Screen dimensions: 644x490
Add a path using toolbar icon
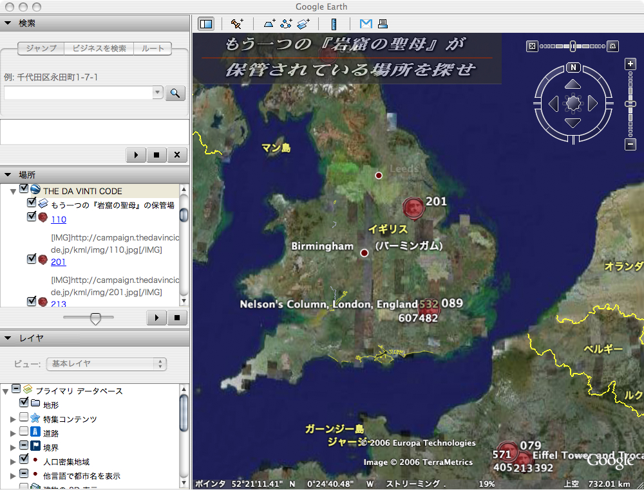click(x=287, y=24)
